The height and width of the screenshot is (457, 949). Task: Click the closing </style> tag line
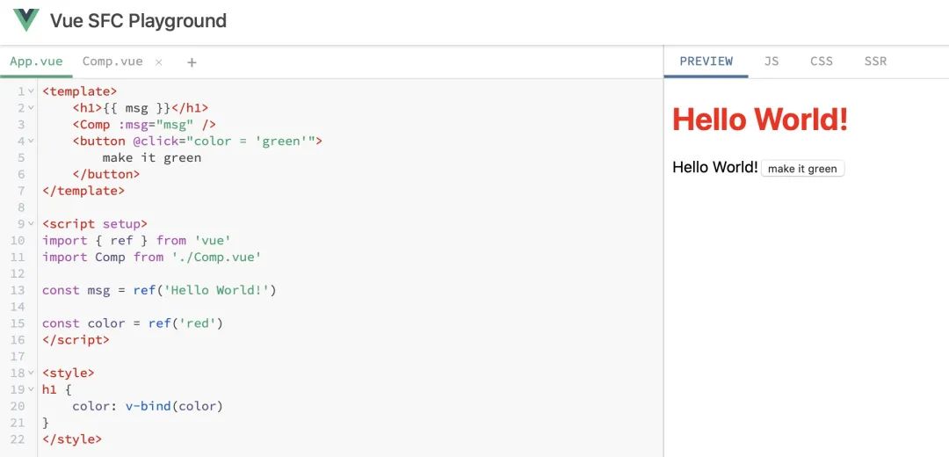tap(72, 439)
